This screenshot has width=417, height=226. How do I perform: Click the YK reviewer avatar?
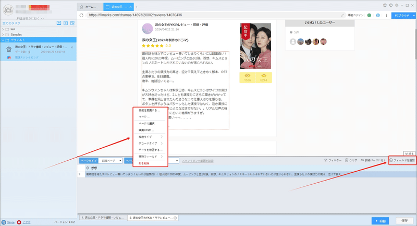click(x=148, y=29)
